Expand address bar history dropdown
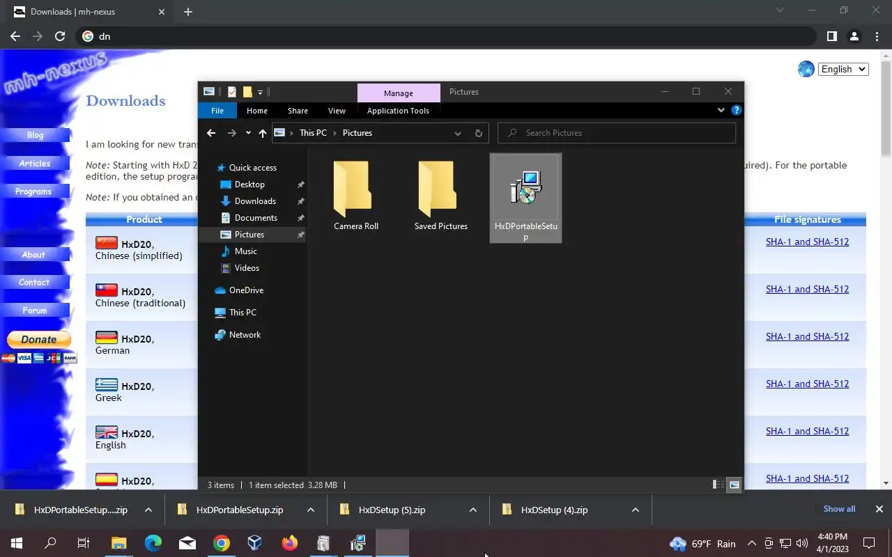 pyautogui.click(x=458, y=133)
